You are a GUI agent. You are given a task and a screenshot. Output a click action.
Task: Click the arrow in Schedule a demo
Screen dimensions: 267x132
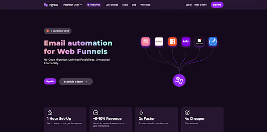86,81
